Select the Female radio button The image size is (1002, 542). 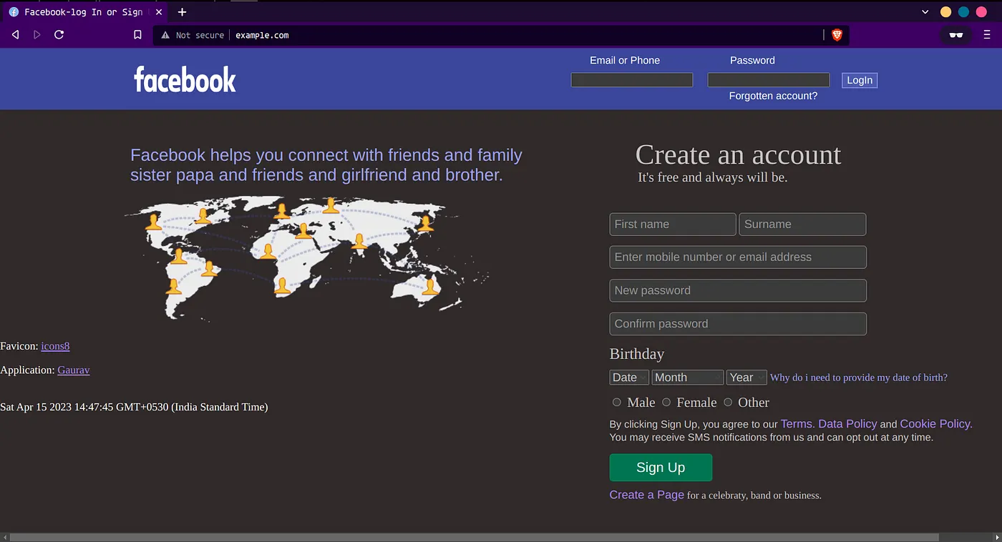[x=666, y=402]
